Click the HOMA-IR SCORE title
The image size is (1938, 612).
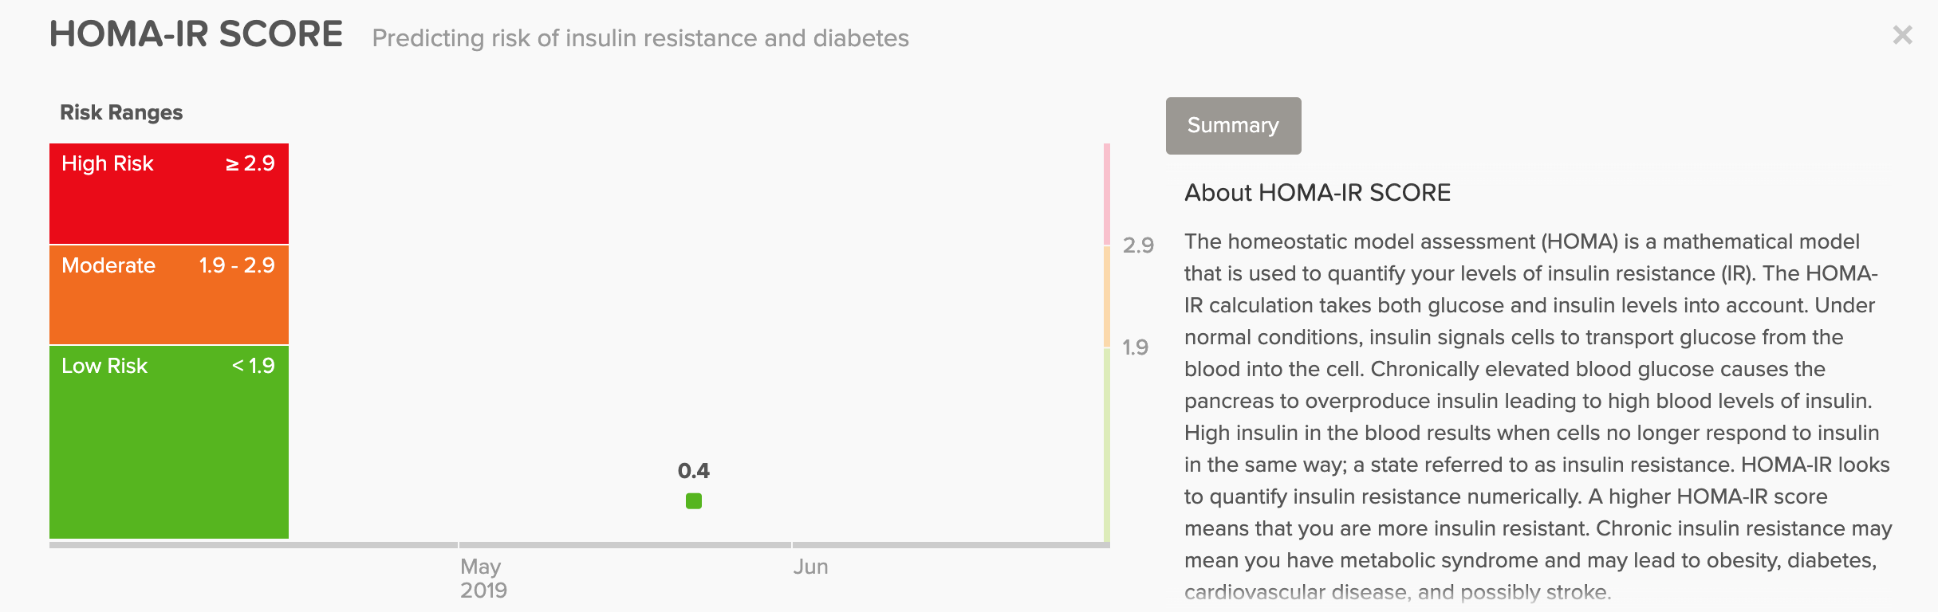[x=196, y=35]
